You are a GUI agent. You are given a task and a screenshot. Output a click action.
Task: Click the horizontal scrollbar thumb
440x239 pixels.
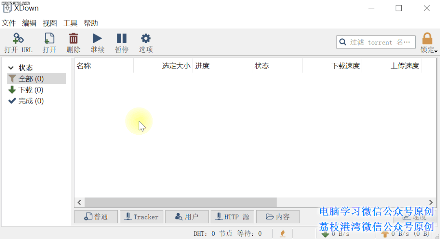[180, 202]
